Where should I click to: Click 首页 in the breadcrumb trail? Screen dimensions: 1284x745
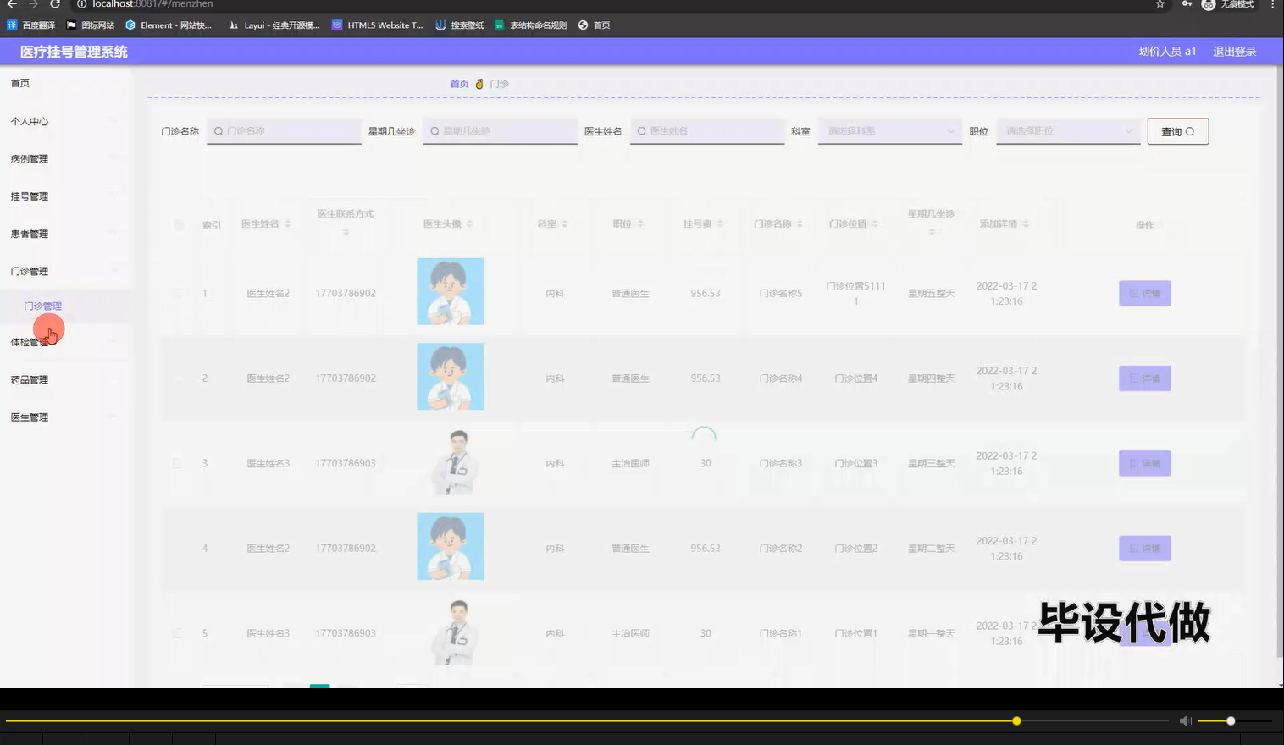459,83
